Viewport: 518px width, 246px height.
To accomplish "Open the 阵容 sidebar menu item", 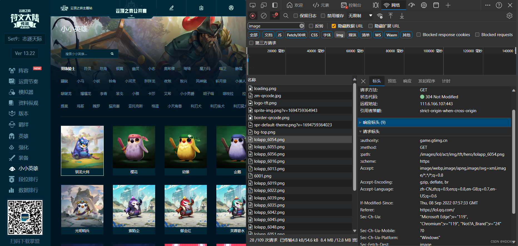I will pyautogui.click(x=23, y=71).
